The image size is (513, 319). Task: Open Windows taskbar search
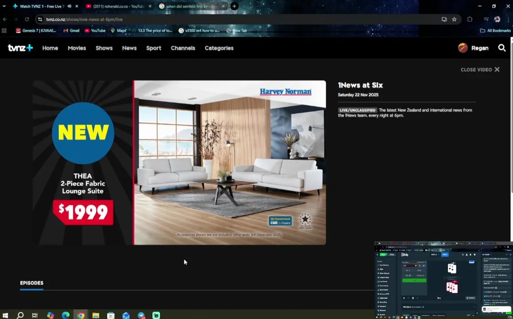click(x=20, y=315)
